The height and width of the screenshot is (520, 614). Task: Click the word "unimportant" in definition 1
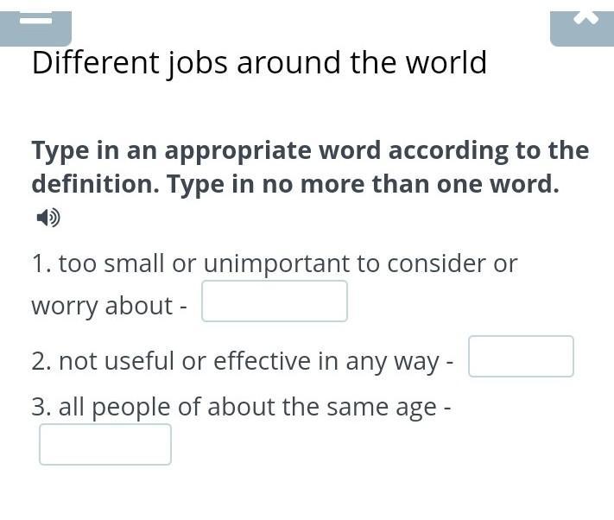pyautogui.click(x=276, y=264)
